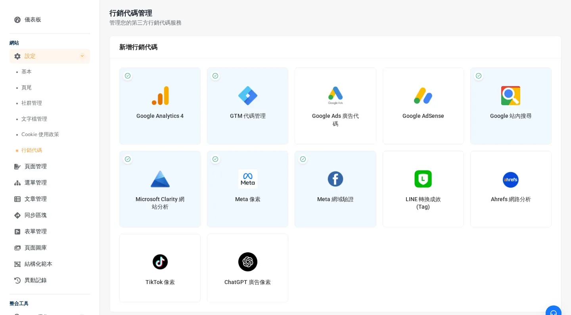
Task: Click the TikTok logo icon
Action: pos(160,262)
